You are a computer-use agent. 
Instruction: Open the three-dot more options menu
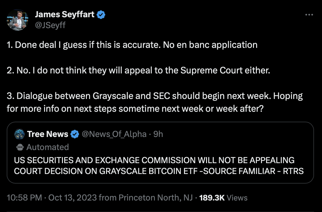309,15
